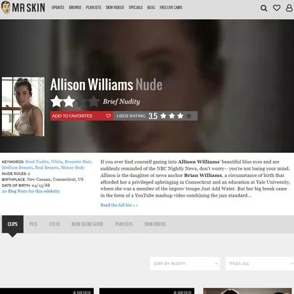Switch to the Skin Videos tab
The width and height of the screenshot is (294, 294).
[155, 224]
